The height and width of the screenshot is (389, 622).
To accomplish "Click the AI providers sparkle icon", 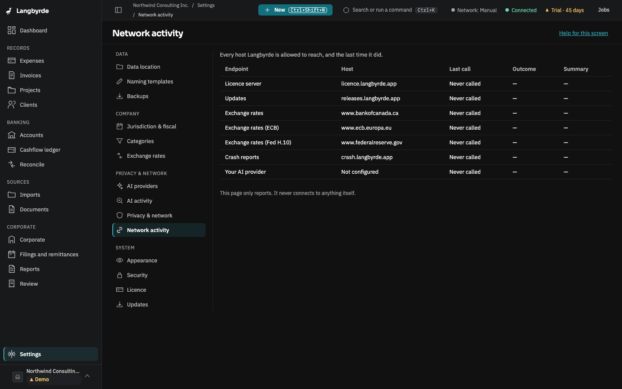I will (x=120, y=186).
